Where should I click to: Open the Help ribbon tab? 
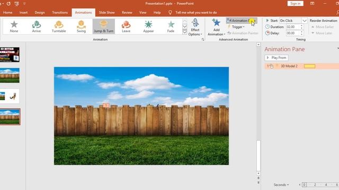click(157, 13)
